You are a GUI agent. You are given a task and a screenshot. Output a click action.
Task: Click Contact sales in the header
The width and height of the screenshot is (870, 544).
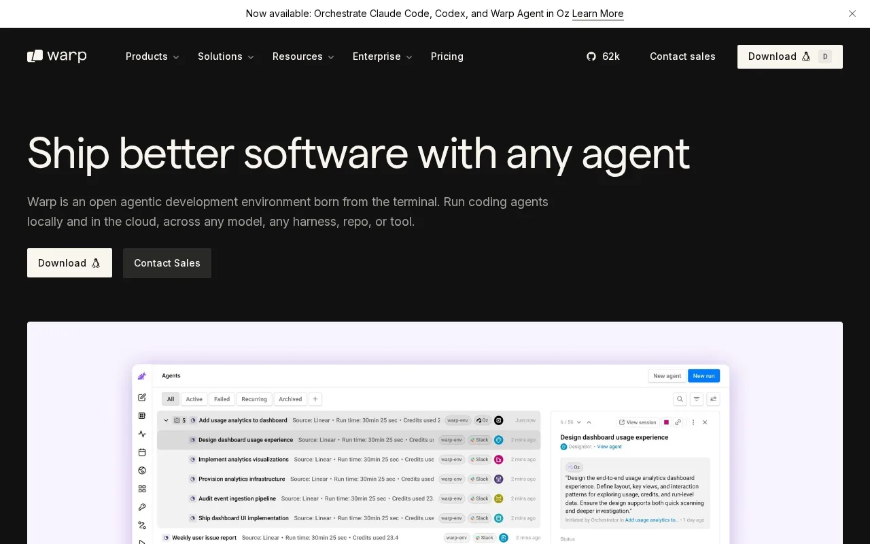tap(682, 56)
